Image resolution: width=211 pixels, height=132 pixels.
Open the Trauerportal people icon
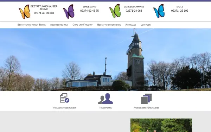105,99
